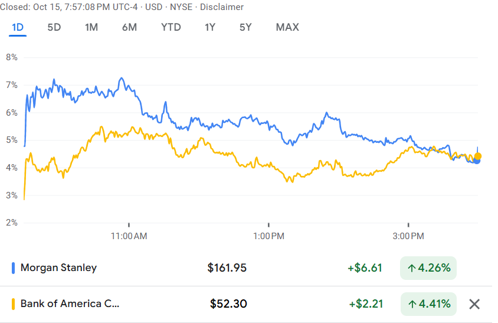Click the Bank of America stock name

pyautogui.click(x=70, y=304)
